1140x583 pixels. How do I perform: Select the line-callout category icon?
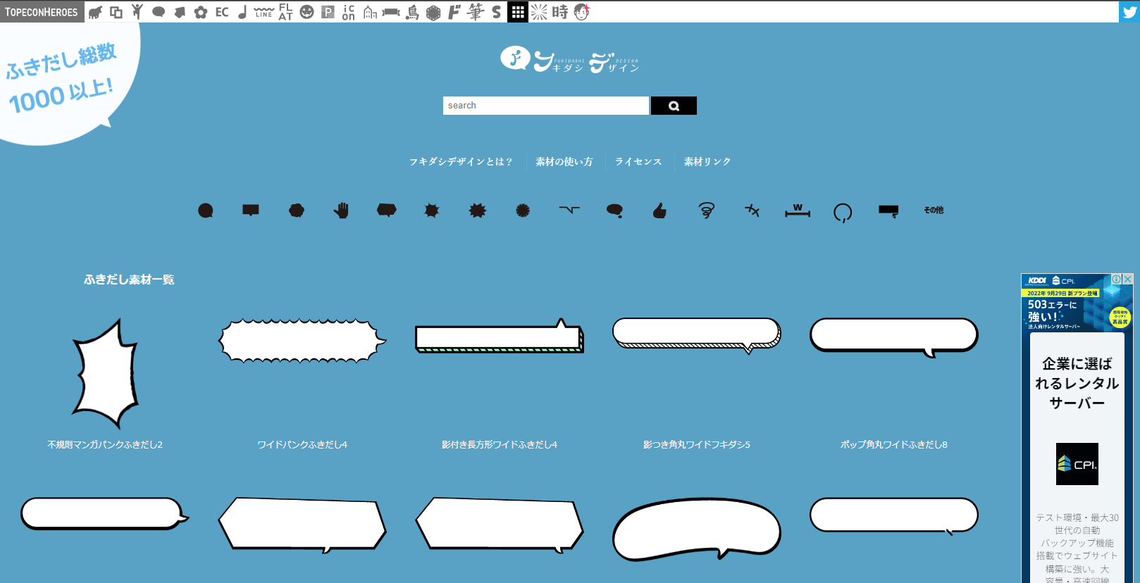click(x=569, y=210)
